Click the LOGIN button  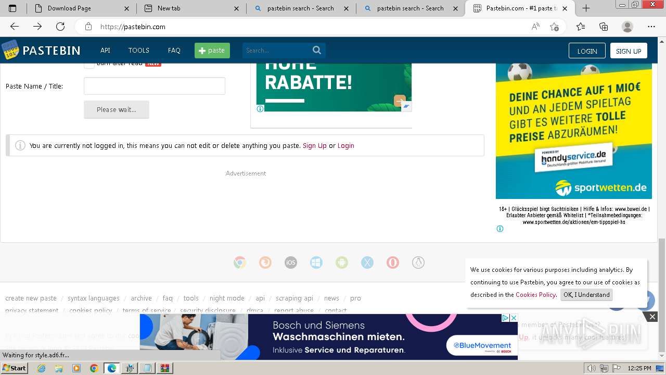[587, 51]
